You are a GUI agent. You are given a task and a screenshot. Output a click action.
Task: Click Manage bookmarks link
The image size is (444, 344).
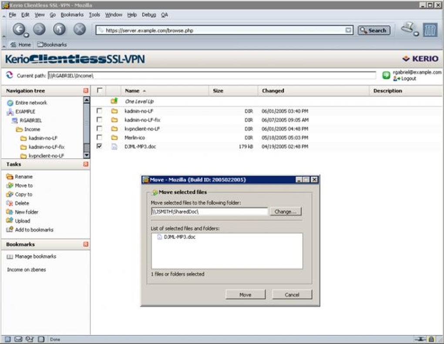click(x=35, y=256)
